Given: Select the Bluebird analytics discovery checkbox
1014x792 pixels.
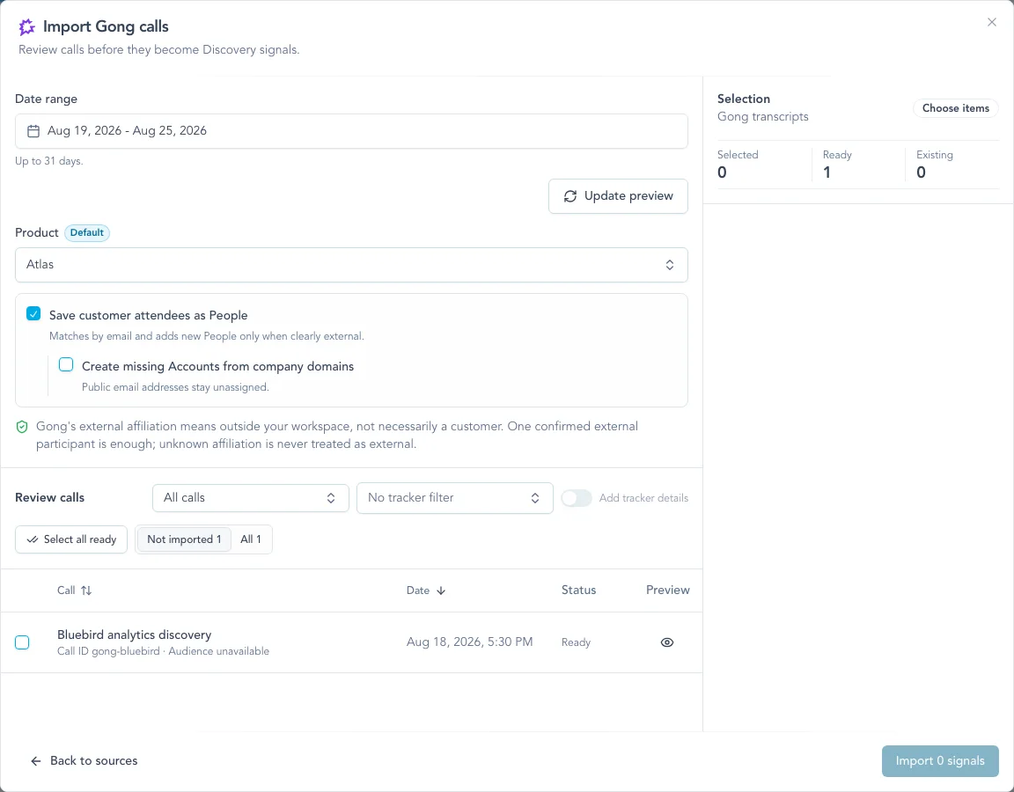Looking at the screenshot, I should coord(22,642).
